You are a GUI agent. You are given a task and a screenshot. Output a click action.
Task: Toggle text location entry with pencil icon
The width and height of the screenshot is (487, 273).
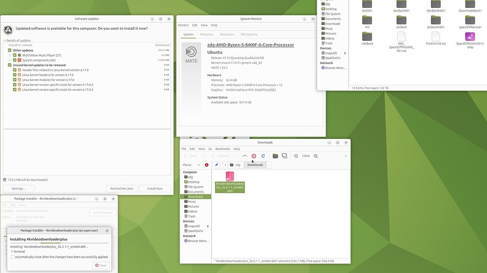click(x=217, y=165)
